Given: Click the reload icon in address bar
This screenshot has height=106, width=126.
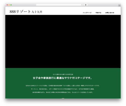Looking at the screenshot, I should [82, 5].
